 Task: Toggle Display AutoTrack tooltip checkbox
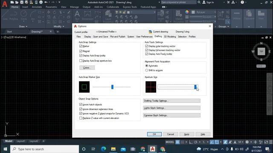click(x=147, y=54)
